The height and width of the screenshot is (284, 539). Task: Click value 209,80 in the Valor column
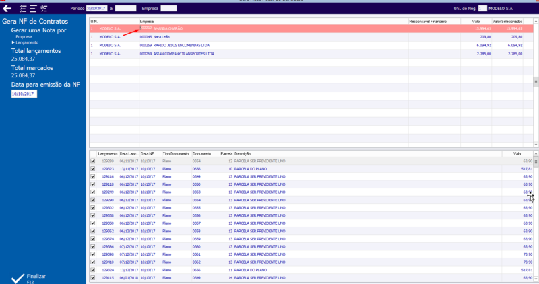coord(485,37)
